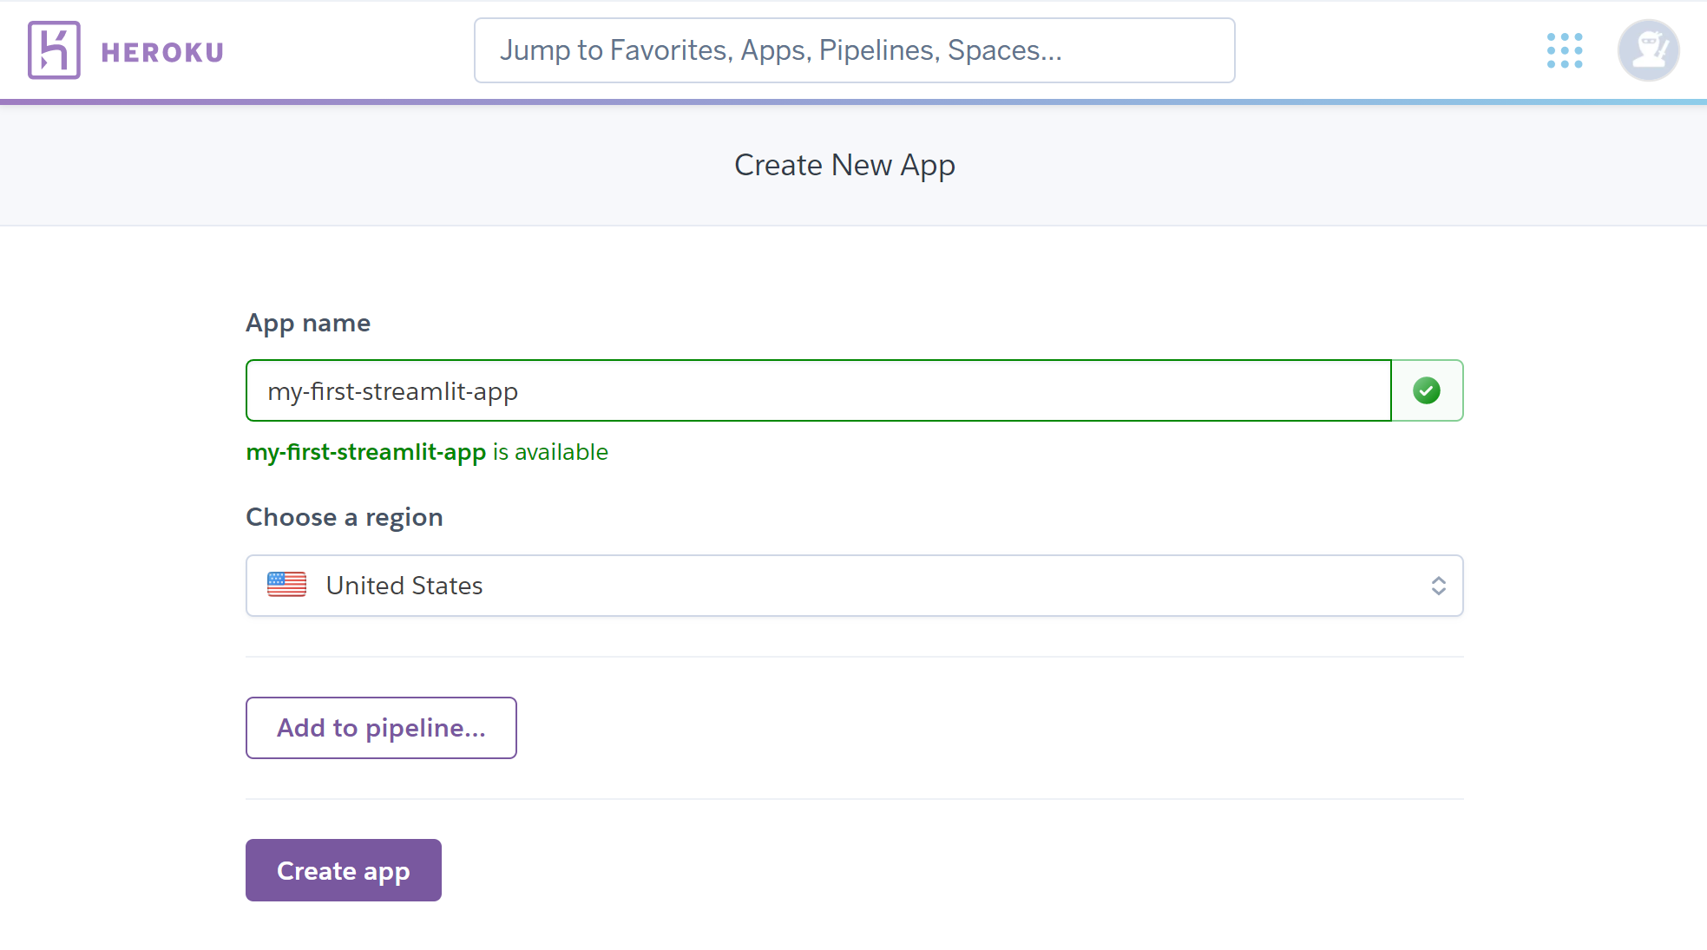The image size is (1707, 950).
Task: Click the Heroku logo icon
Action: [54, 50]
